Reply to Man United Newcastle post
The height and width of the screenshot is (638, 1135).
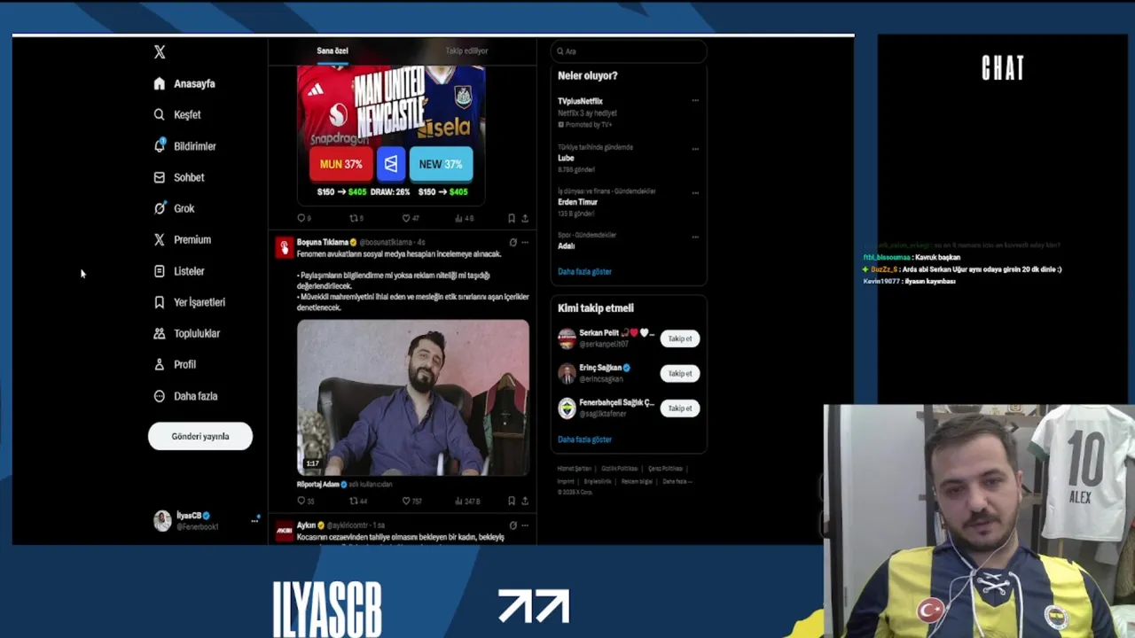[x=304, y=218]
